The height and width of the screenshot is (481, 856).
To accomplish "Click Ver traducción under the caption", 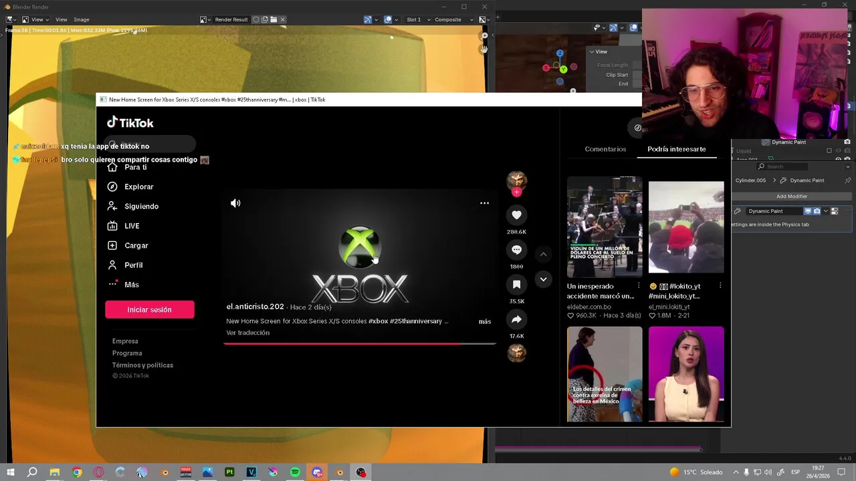I will (248, 333).
